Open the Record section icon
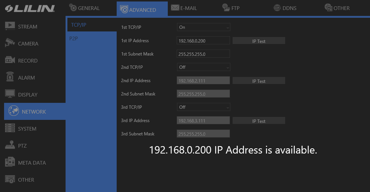The width and height of the screenshot is (370, 192). 10,60
